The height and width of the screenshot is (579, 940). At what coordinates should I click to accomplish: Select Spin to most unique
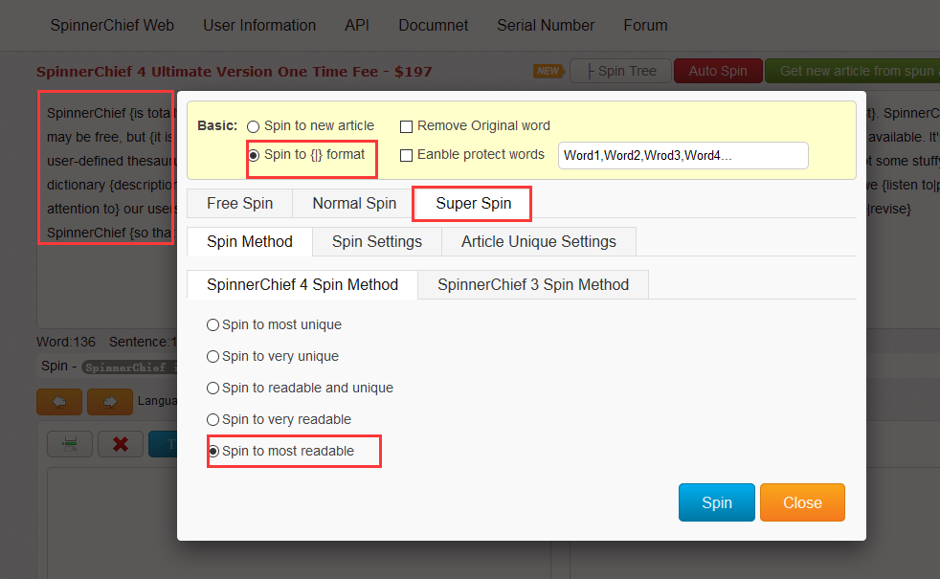[x=213, y=324]
